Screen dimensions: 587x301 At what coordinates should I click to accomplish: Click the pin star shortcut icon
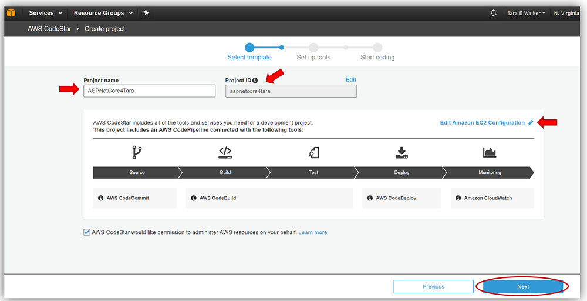point(146,13)
